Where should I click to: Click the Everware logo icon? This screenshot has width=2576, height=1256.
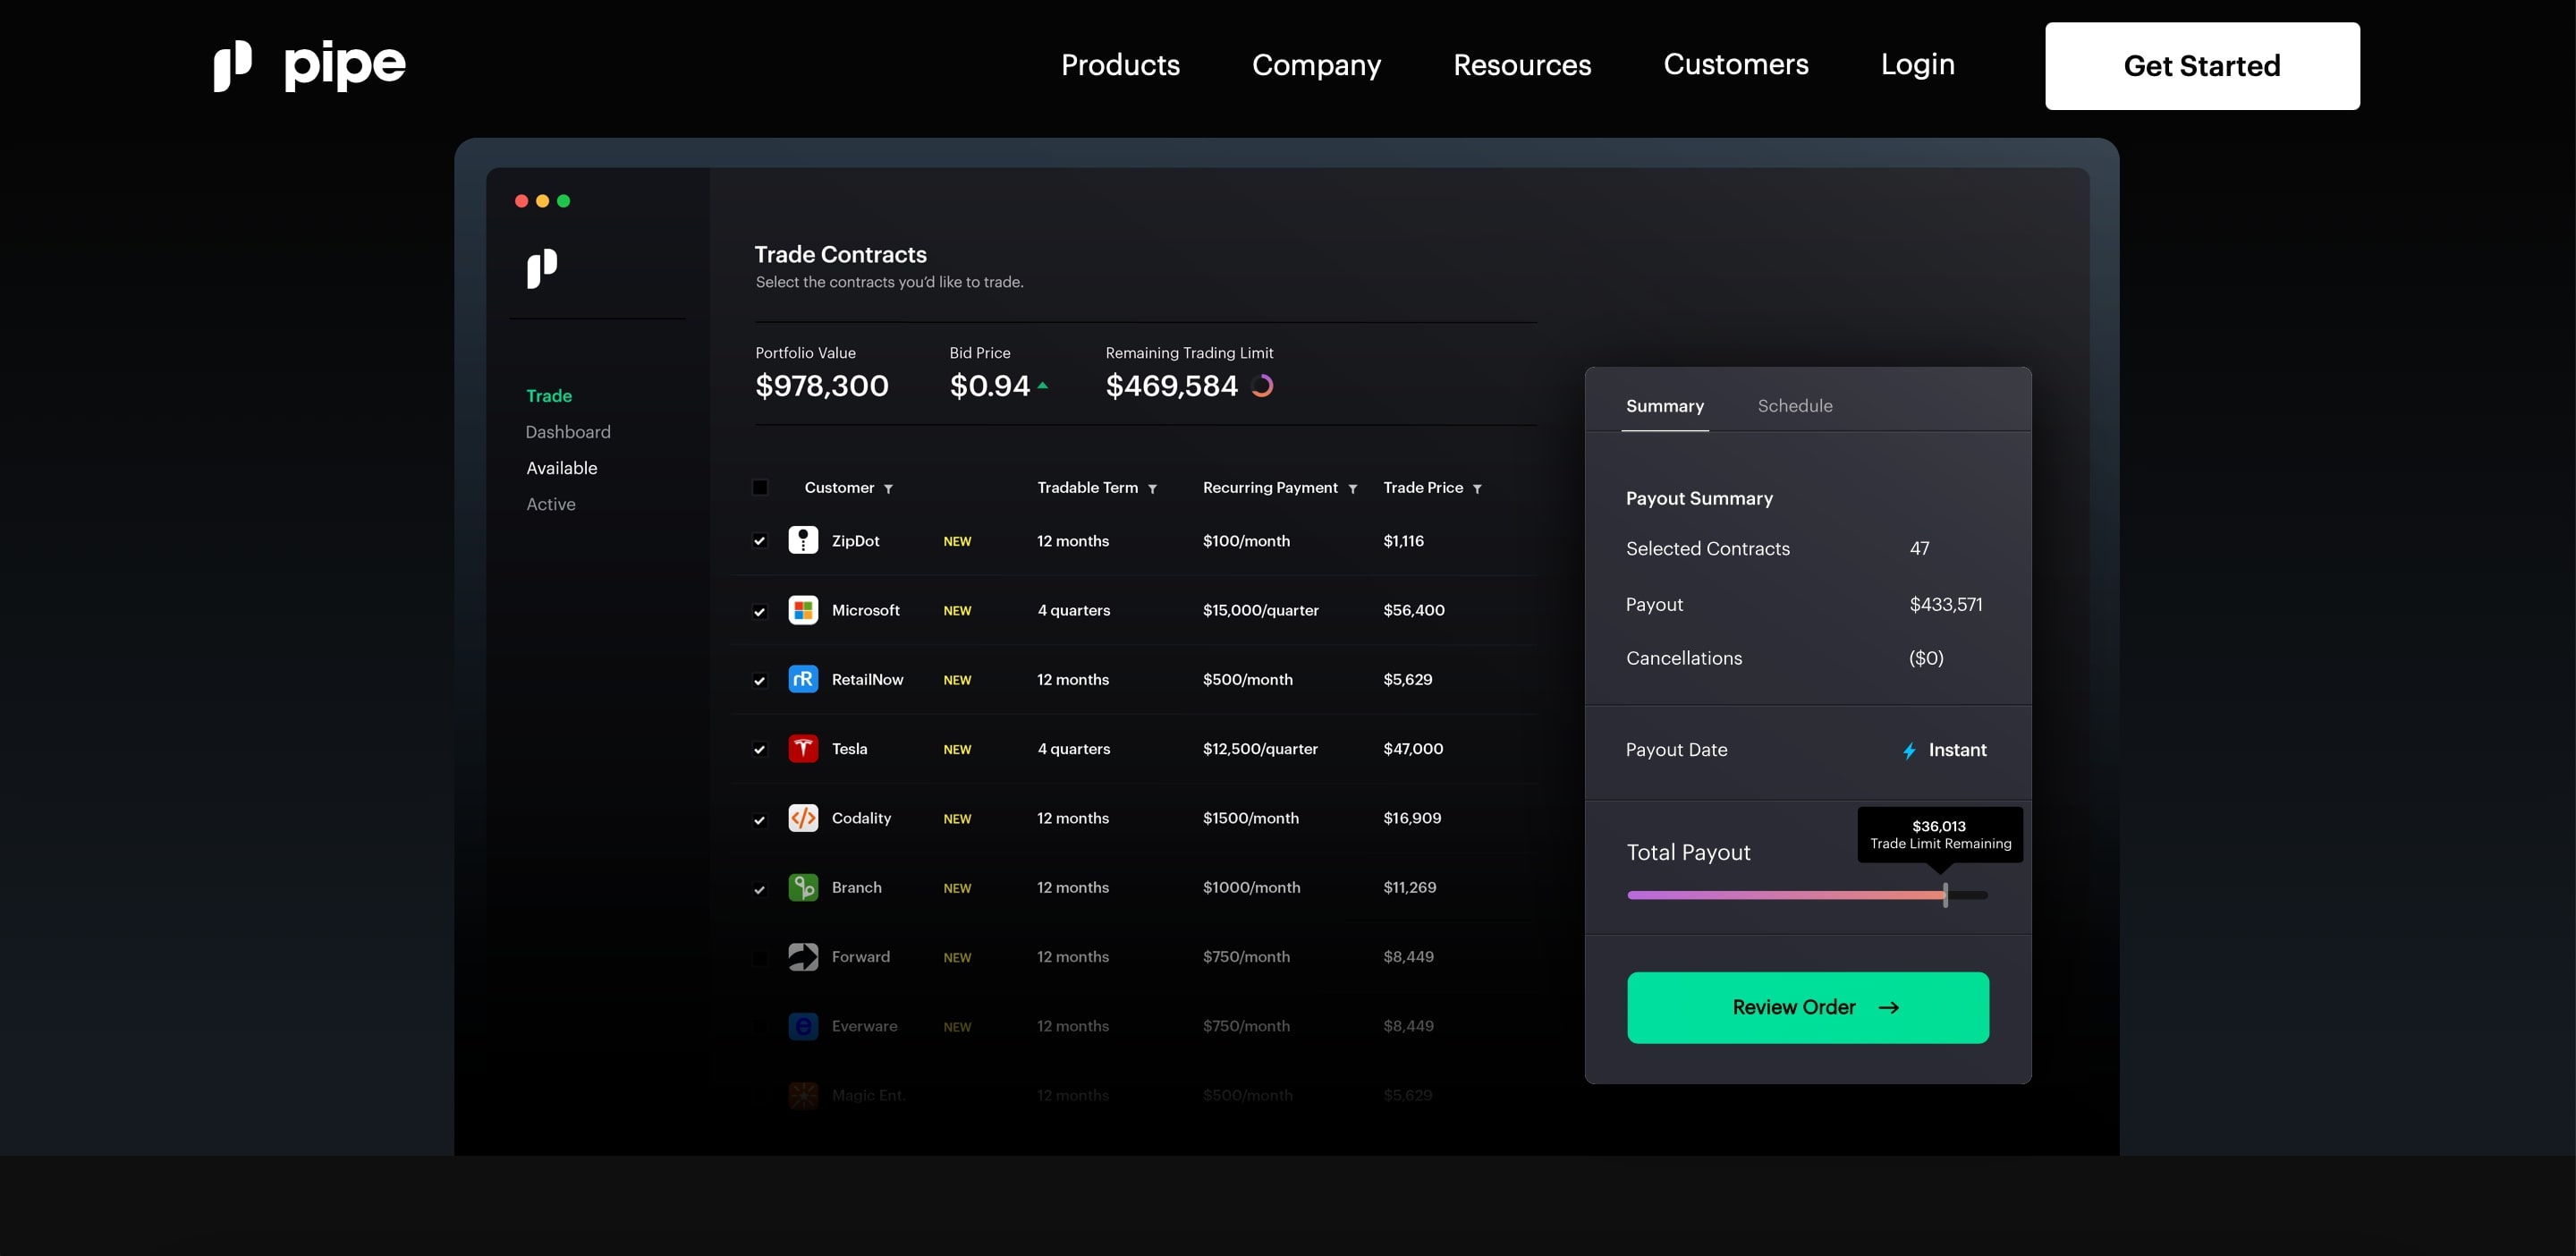pyautogui.click(x=803, y=1026)
